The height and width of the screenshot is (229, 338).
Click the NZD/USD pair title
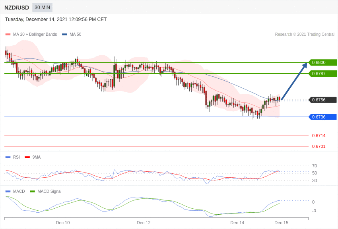pos(17,8)
